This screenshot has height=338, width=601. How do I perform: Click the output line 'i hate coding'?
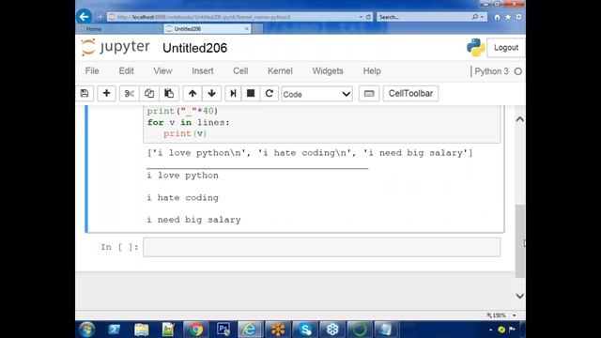tap(182, 198)
